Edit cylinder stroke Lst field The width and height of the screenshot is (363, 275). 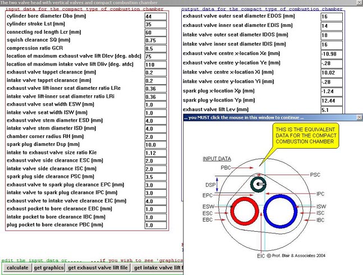click(x=155, y=24)
